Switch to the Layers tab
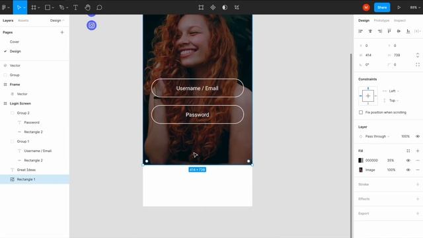This screenshot has height=238, width=423. pyautogui.click(x=8, y=20)
